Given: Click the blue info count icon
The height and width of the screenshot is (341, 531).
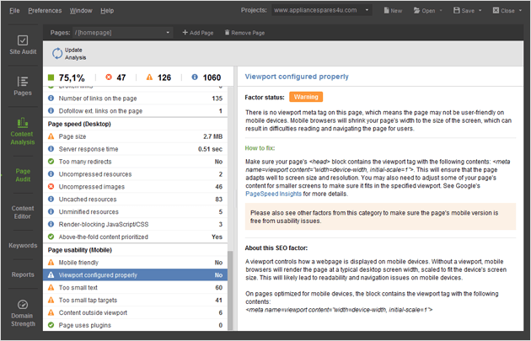Looking at the screenshot, I should coord(195,77).
